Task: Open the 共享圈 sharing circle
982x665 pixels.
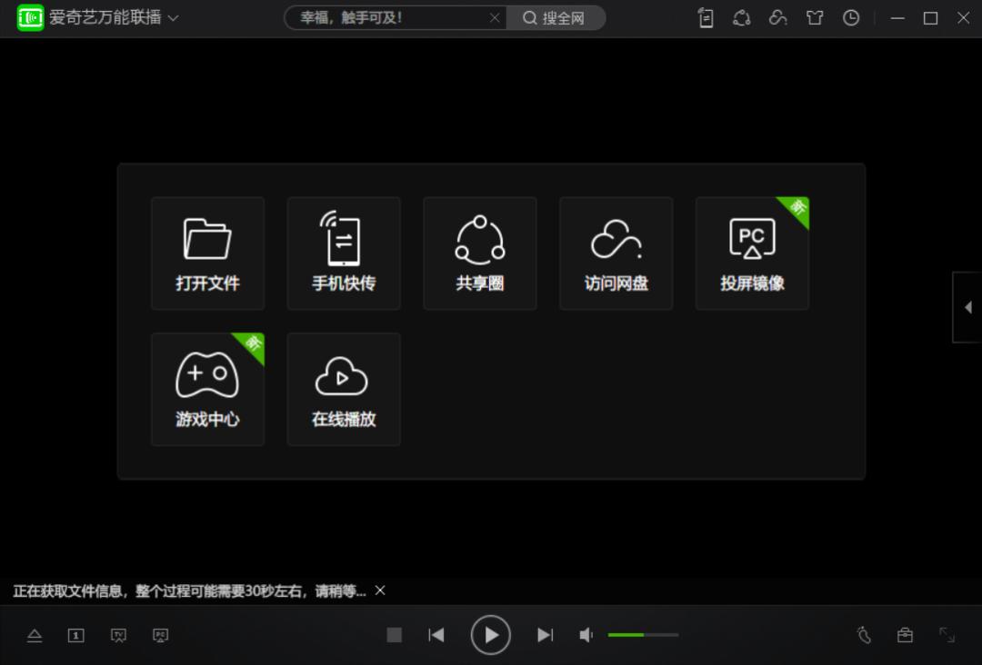Action: coord(479,253)
